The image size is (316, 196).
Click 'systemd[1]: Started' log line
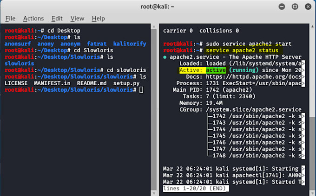(234, 182)
